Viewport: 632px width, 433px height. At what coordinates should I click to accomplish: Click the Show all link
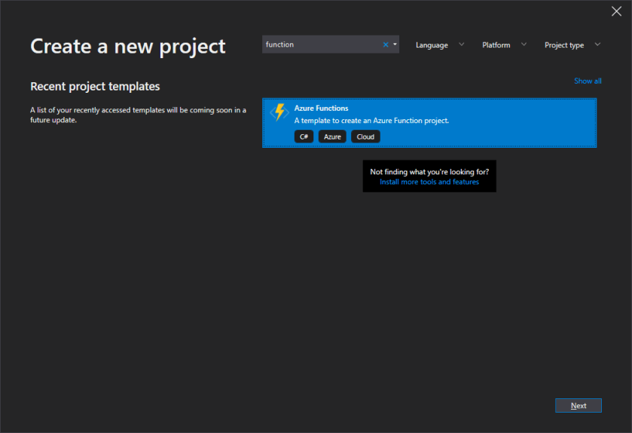588,81
